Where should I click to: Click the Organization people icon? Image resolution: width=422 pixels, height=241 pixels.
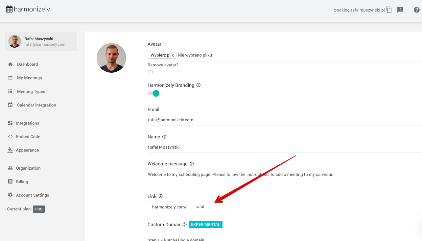pyautogui.click(x=10, y=168)
